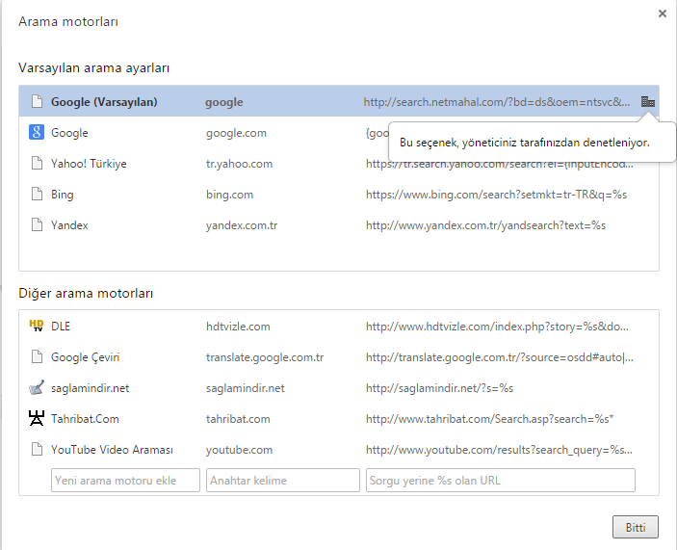Click the Bitti button

[x=636, y=527]
